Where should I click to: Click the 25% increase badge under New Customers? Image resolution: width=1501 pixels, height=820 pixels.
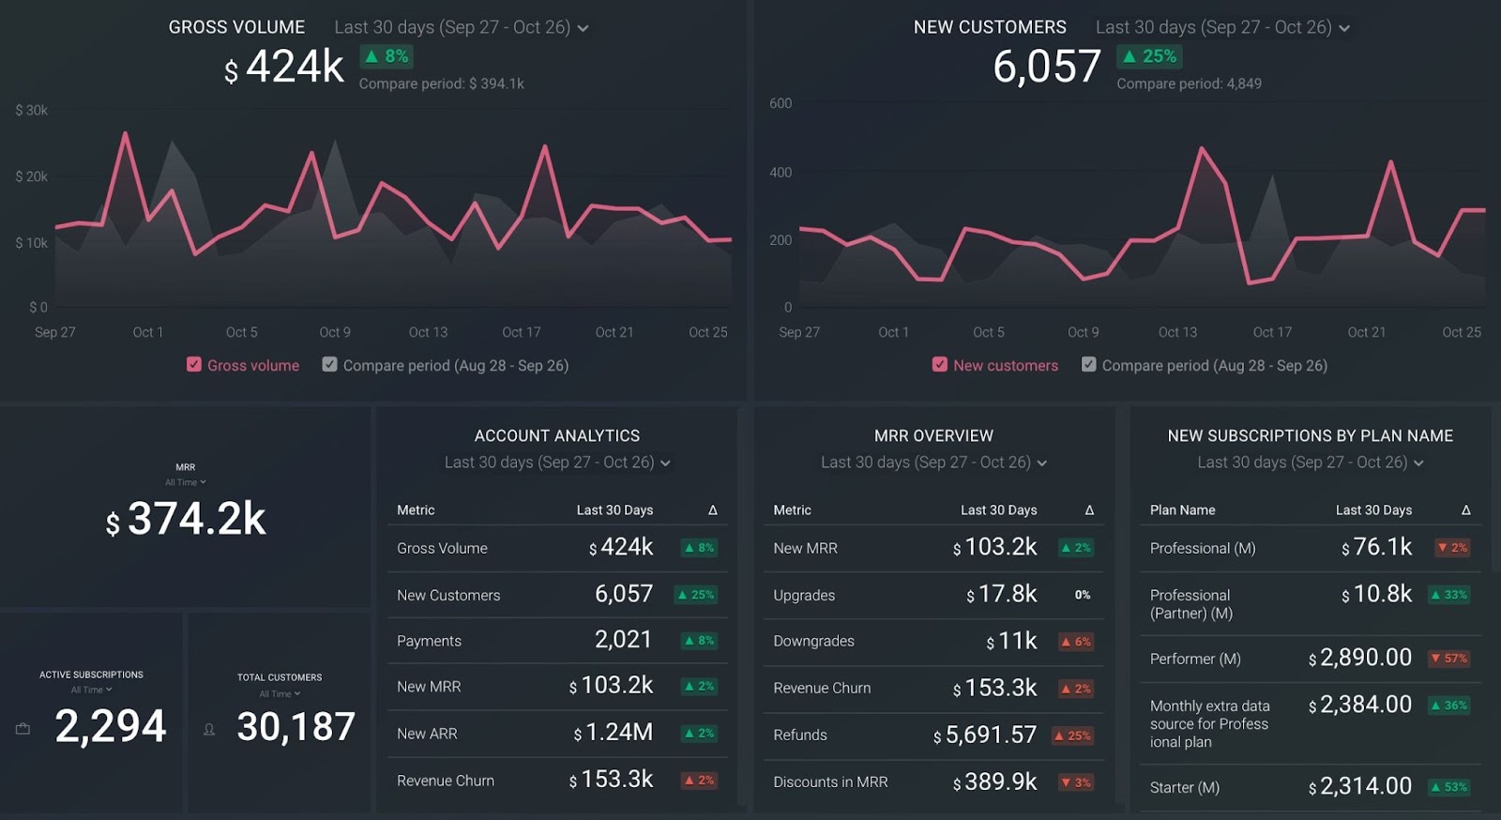(x=1148, y=56)
